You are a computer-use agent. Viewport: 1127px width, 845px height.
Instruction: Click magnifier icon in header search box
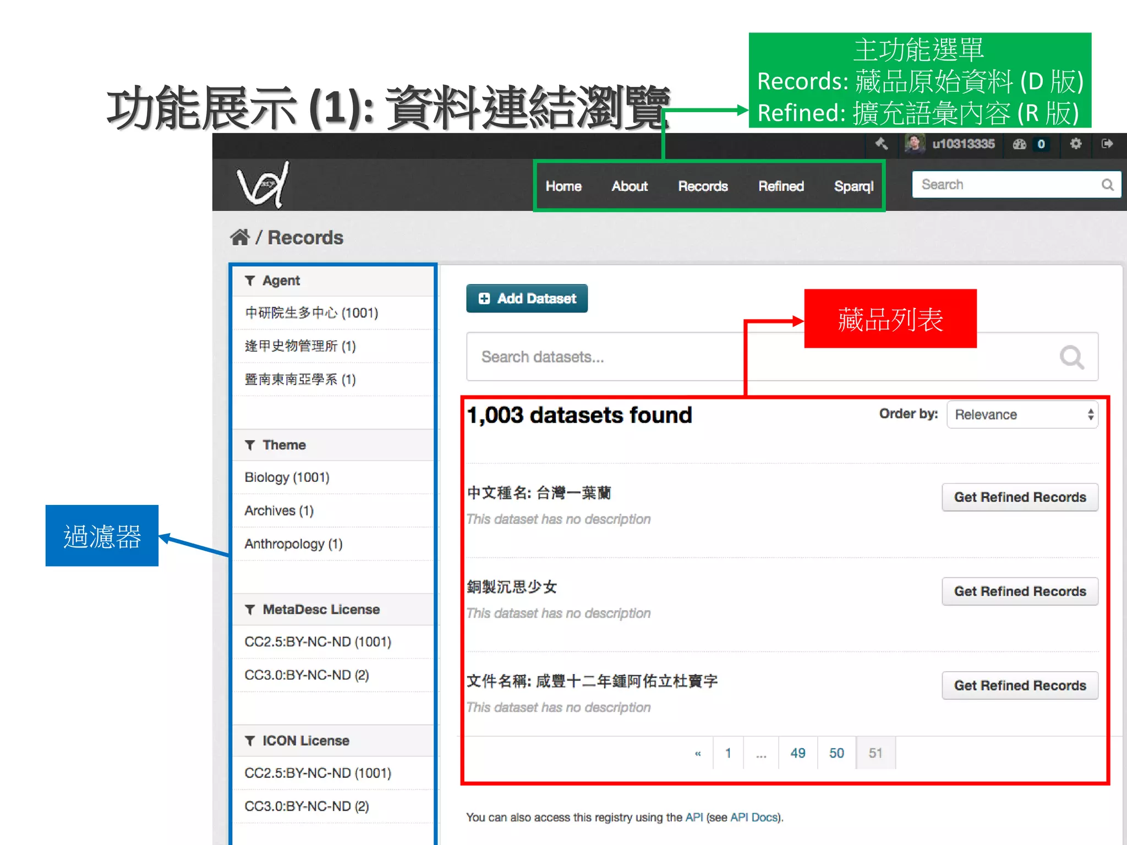[1107, 185]
